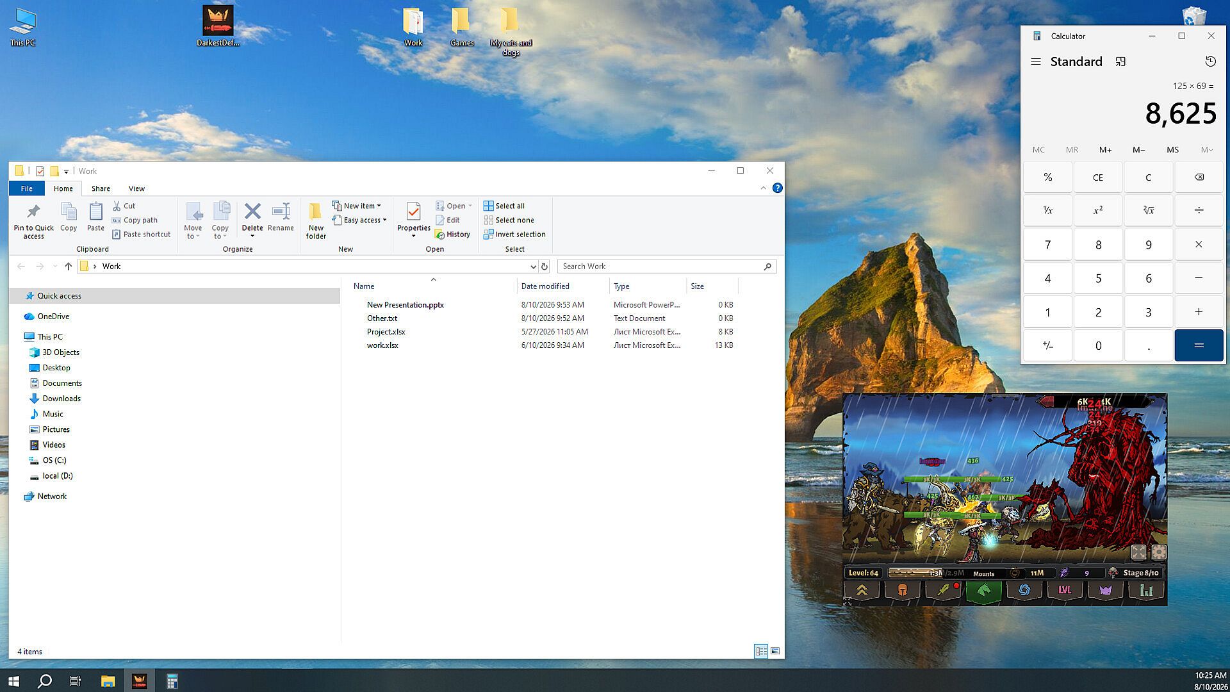This screenshot has width=1230, height=692.
Task: Open the game's gear settings button
Action: click(x=1158, y=552)
